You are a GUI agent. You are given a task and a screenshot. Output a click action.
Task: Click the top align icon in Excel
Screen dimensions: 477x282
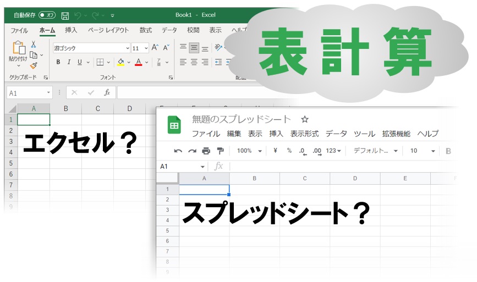point(183,47)
